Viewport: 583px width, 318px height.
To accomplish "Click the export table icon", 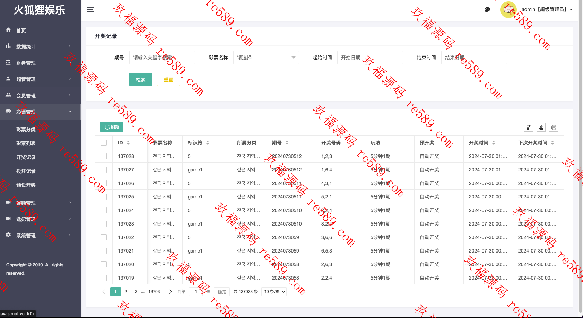I will (x=541, y=127).
